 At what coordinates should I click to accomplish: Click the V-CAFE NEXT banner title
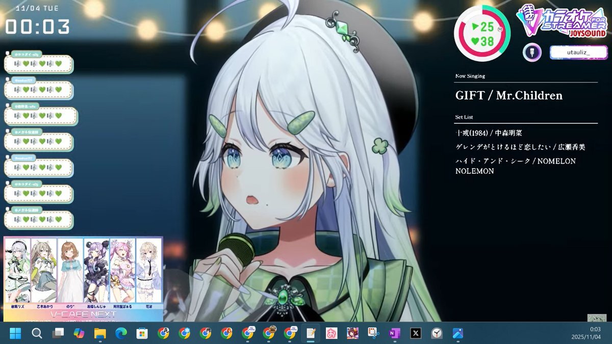tap(84, 314)
